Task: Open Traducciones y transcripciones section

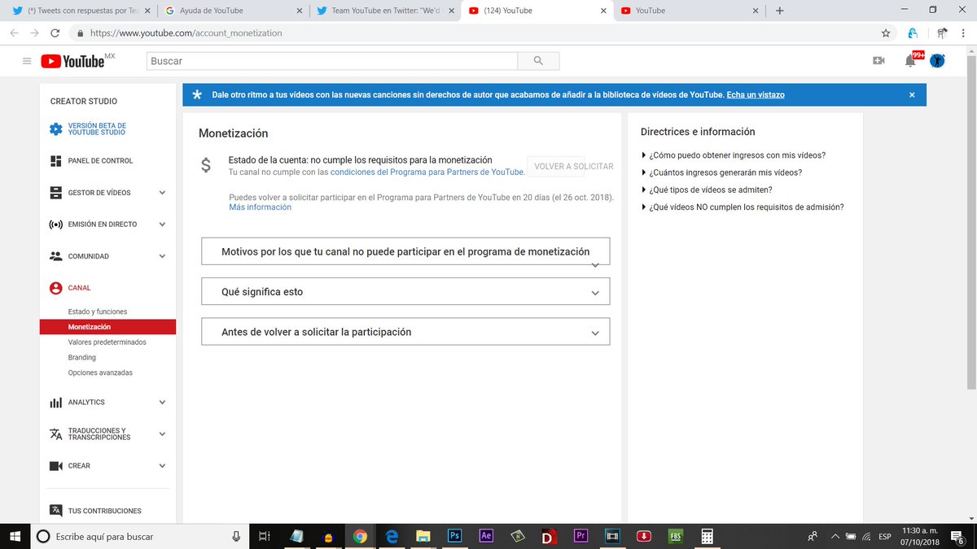Action: pyautogui.click(x=99, y=434)
